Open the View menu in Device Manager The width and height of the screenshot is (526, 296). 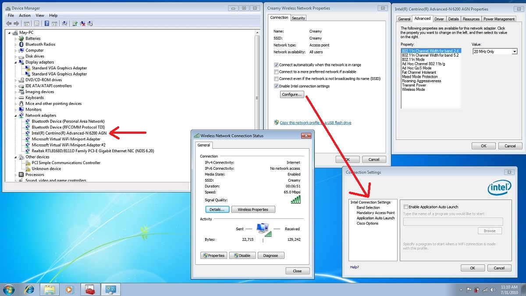[x=40, y=15]
